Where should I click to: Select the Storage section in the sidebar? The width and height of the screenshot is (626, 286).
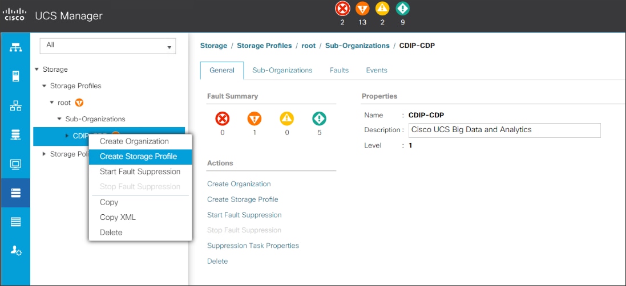pyautogui.click(x=15, y=193)
